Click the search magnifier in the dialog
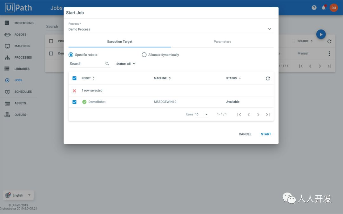Image resolution: width=343 pixels, height=214 pixels. [x=107, y=64]
